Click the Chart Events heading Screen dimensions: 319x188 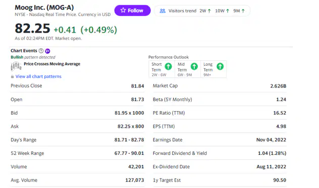coord(24,51)
